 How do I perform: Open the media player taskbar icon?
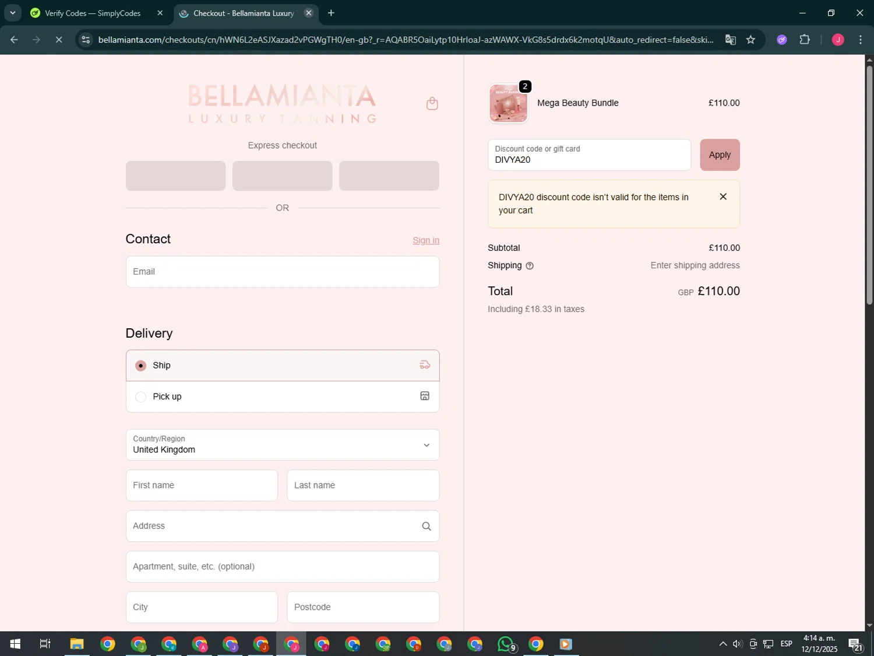tap(566, 644)
